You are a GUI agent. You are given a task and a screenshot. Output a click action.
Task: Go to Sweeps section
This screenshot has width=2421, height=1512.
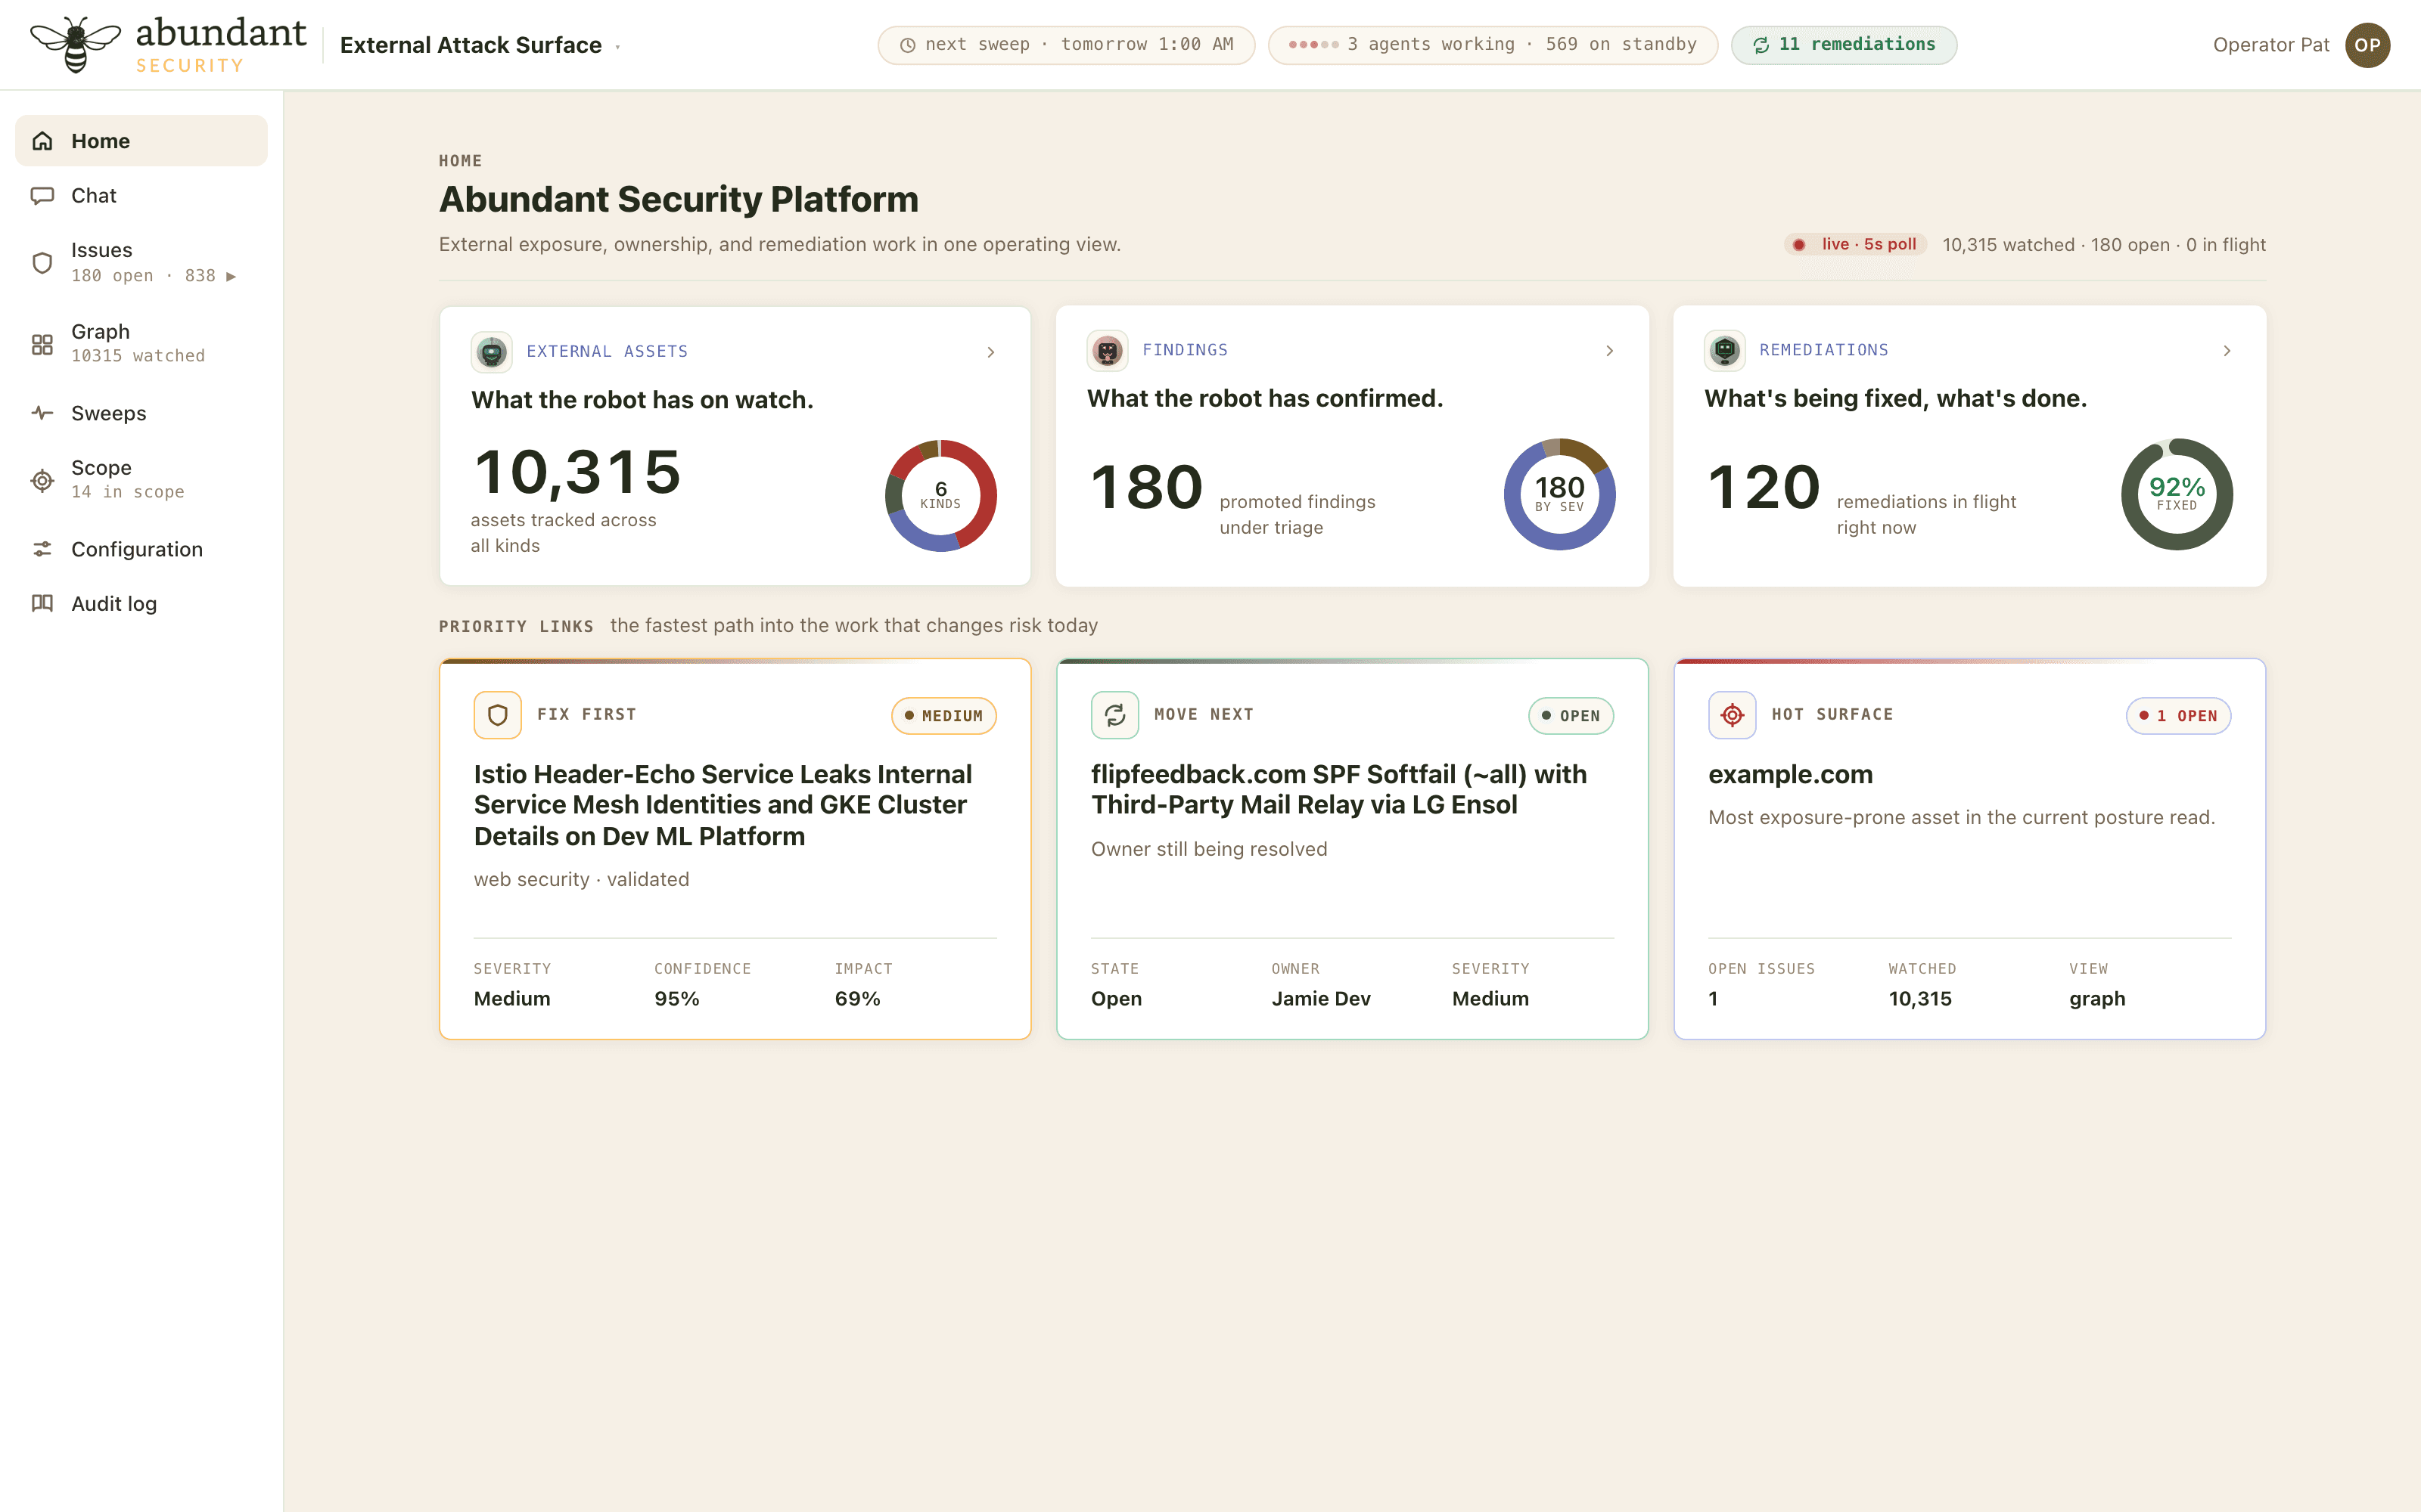point(141,413)
